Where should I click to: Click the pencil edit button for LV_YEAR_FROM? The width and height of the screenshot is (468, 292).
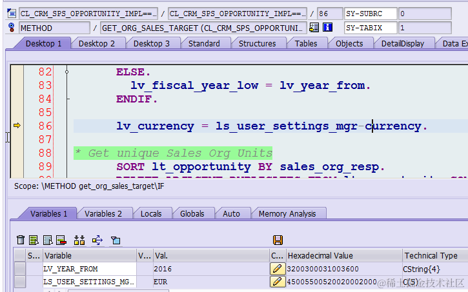pos(278,269)
